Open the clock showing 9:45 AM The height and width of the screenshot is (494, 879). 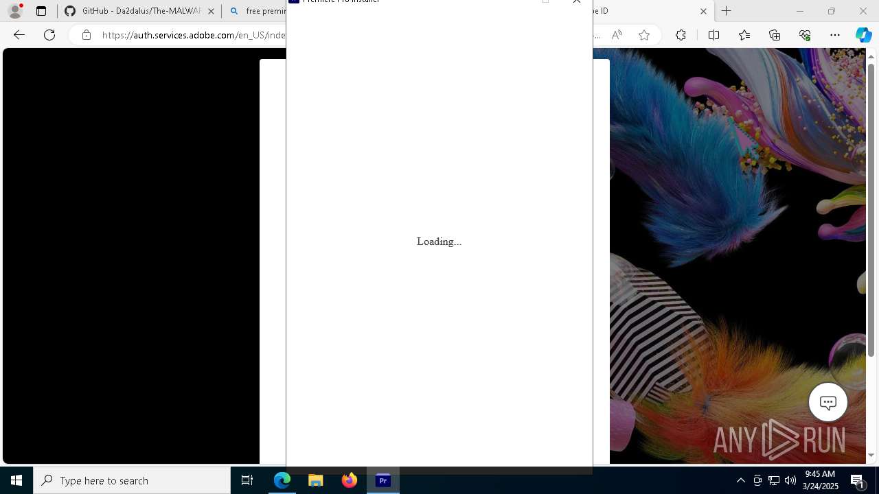(x=821, y=480)
